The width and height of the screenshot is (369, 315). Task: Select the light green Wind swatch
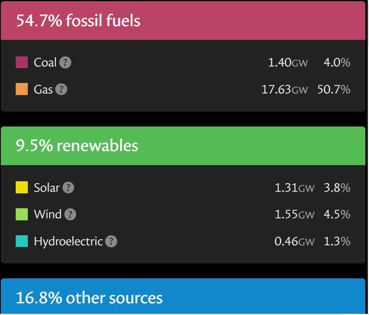[x=22, y=214]
